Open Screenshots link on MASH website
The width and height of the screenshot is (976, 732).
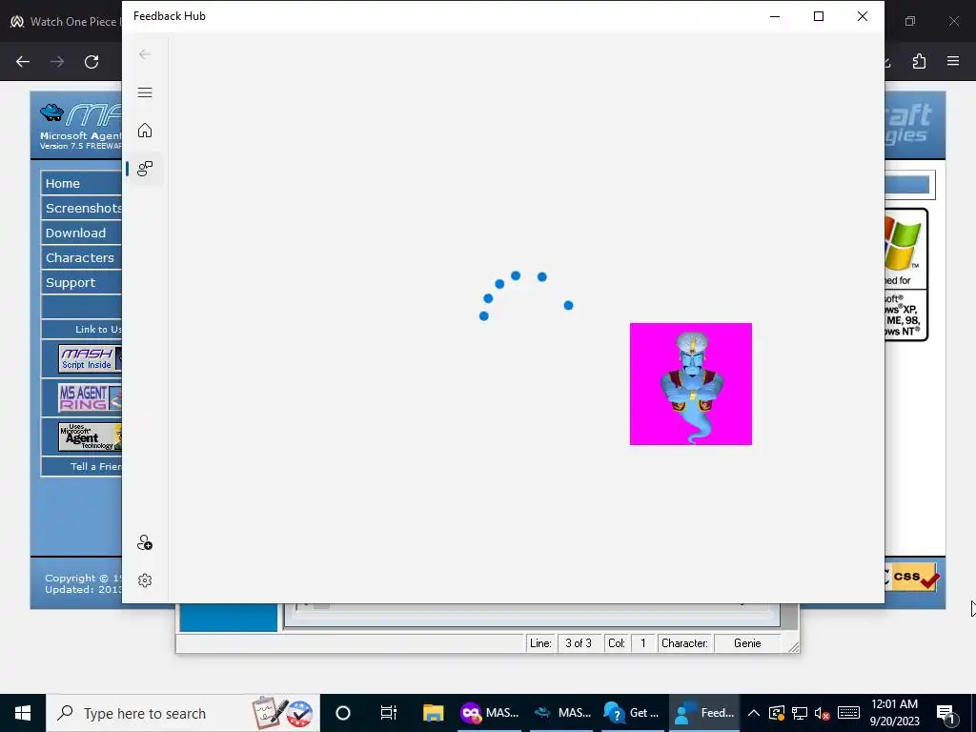pos(82,208)
